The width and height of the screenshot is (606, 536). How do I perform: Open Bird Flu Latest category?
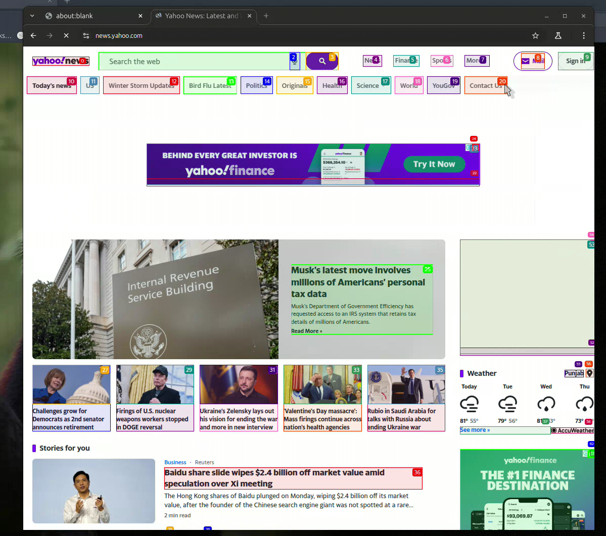pyautogui.click(x=210, y=85)
